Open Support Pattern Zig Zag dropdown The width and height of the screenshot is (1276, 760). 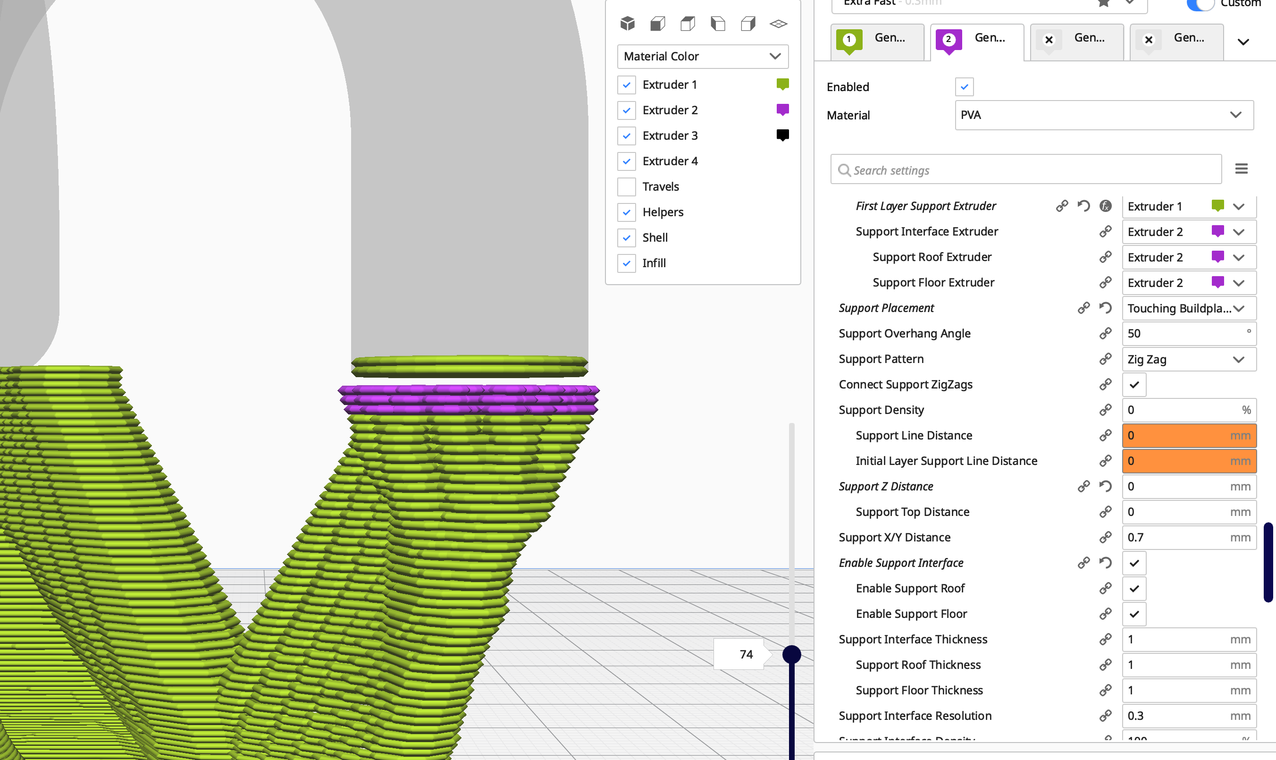tap(1189, 359)
